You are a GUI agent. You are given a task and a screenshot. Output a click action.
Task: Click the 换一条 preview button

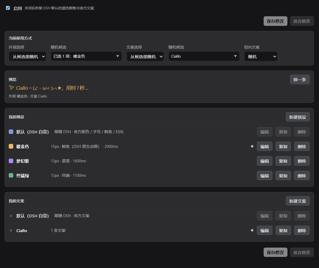click(300, 80)
